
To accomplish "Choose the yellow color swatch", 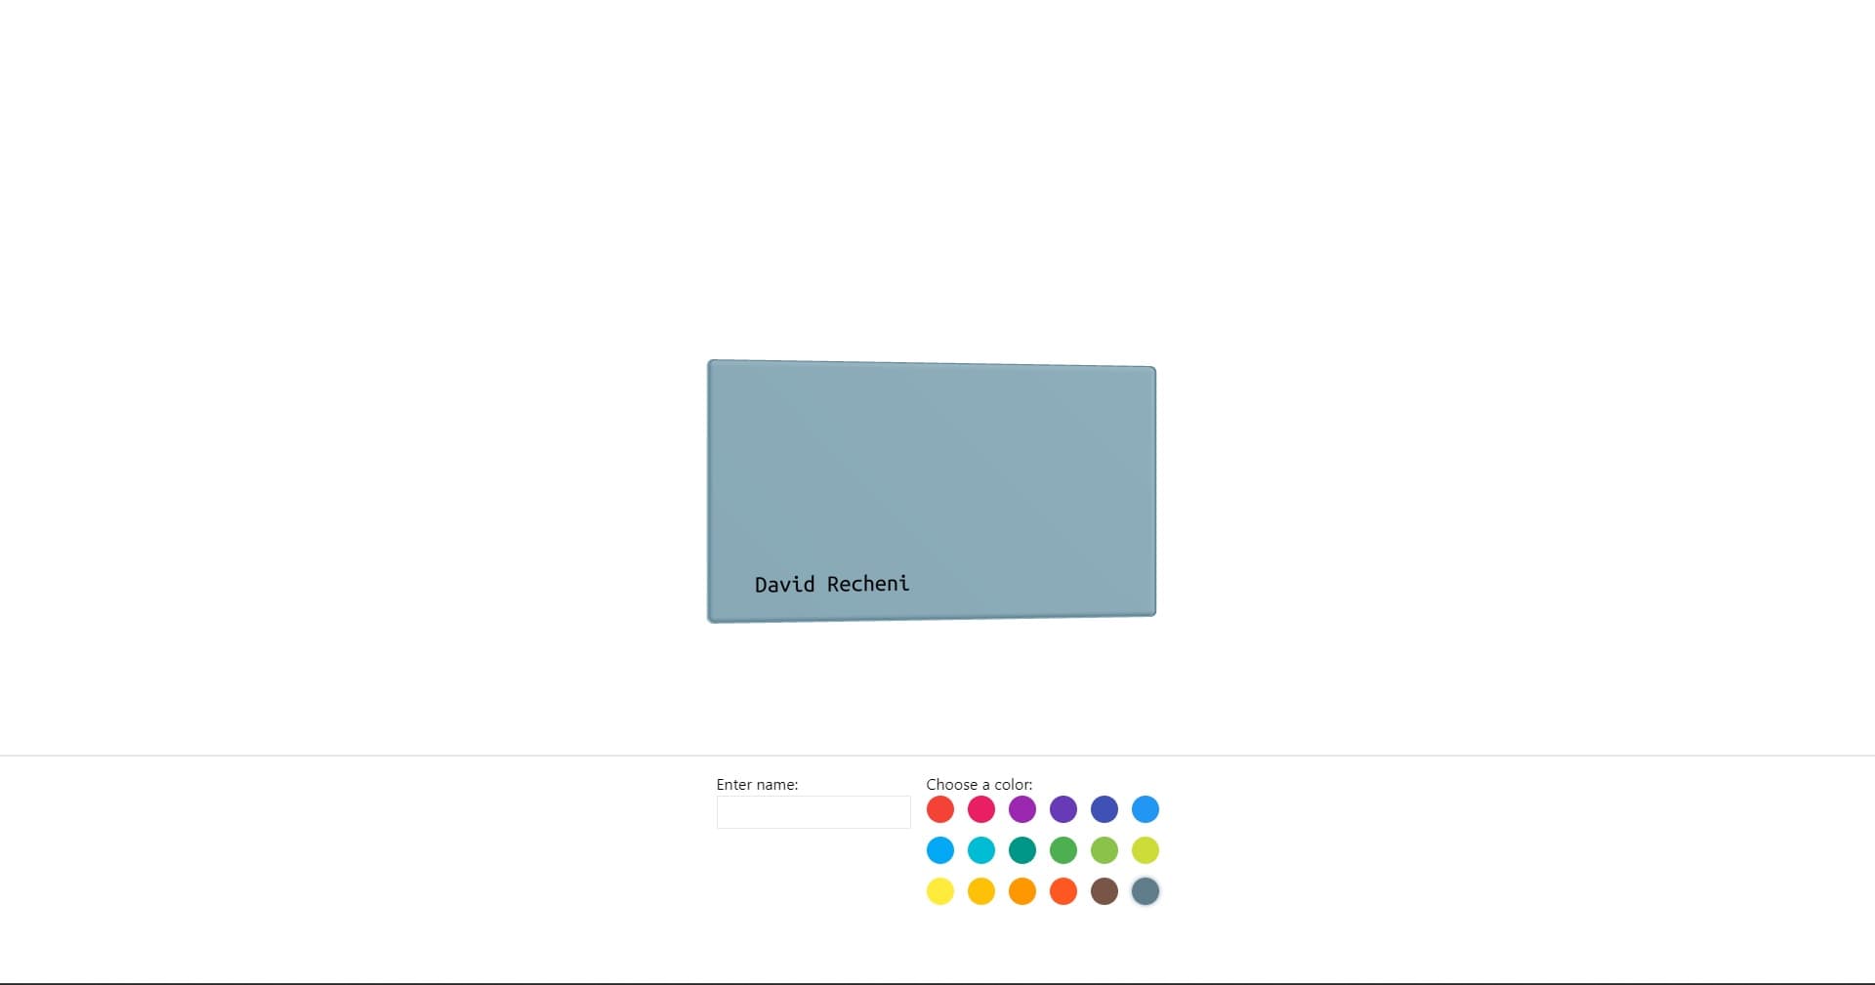I will (x=940, y=891).
